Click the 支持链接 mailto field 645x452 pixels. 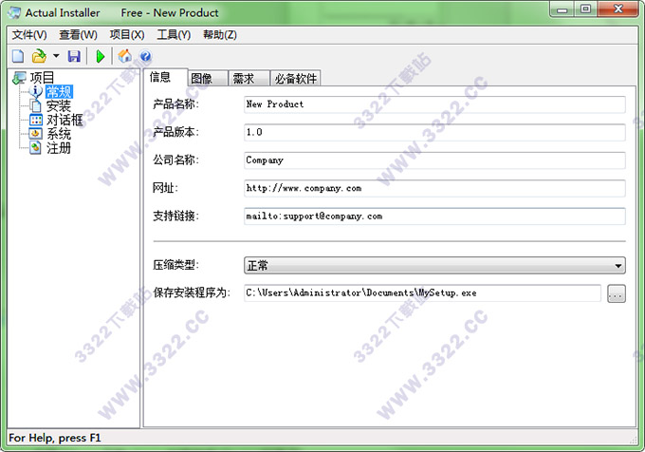coord(434,217)
